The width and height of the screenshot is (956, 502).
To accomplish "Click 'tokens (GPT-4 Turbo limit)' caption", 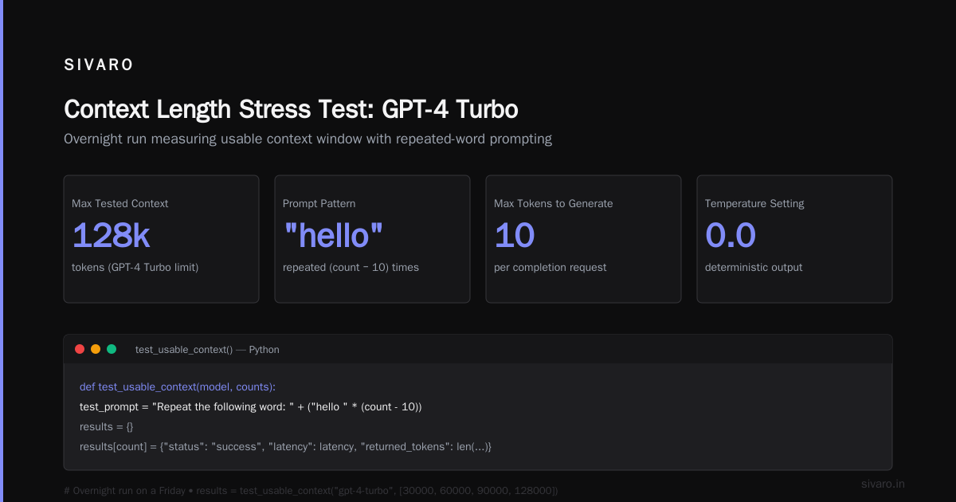I will (x=135, y=267).
